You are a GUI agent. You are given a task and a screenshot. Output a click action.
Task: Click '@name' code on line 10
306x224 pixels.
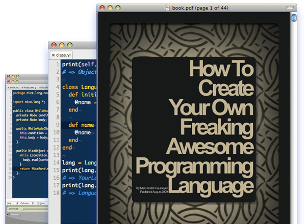[x=83, y=132]
